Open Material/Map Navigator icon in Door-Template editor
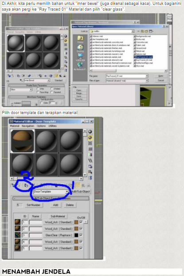This screenshot has height=276, width=184. (90, 177)
